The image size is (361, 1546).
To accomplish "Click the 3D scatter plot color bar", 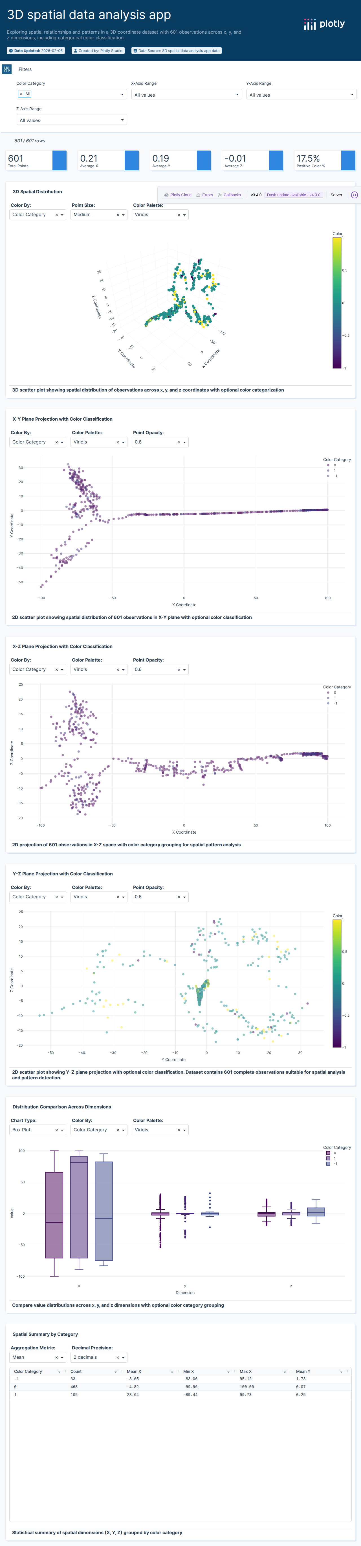I will pos(337,303).
